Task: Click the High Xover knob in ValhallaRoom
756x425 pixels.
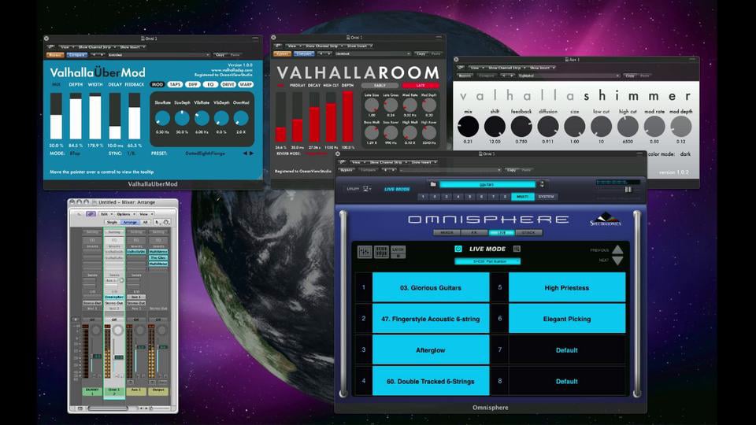Action: 428,132
